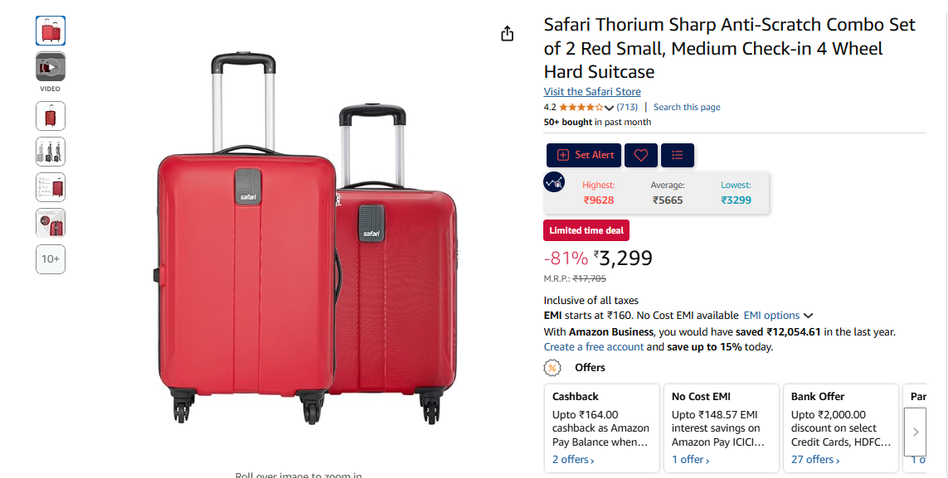Show next offers with right arrow
The width and height of the screenshot is (948, 478).
[916, 432]
